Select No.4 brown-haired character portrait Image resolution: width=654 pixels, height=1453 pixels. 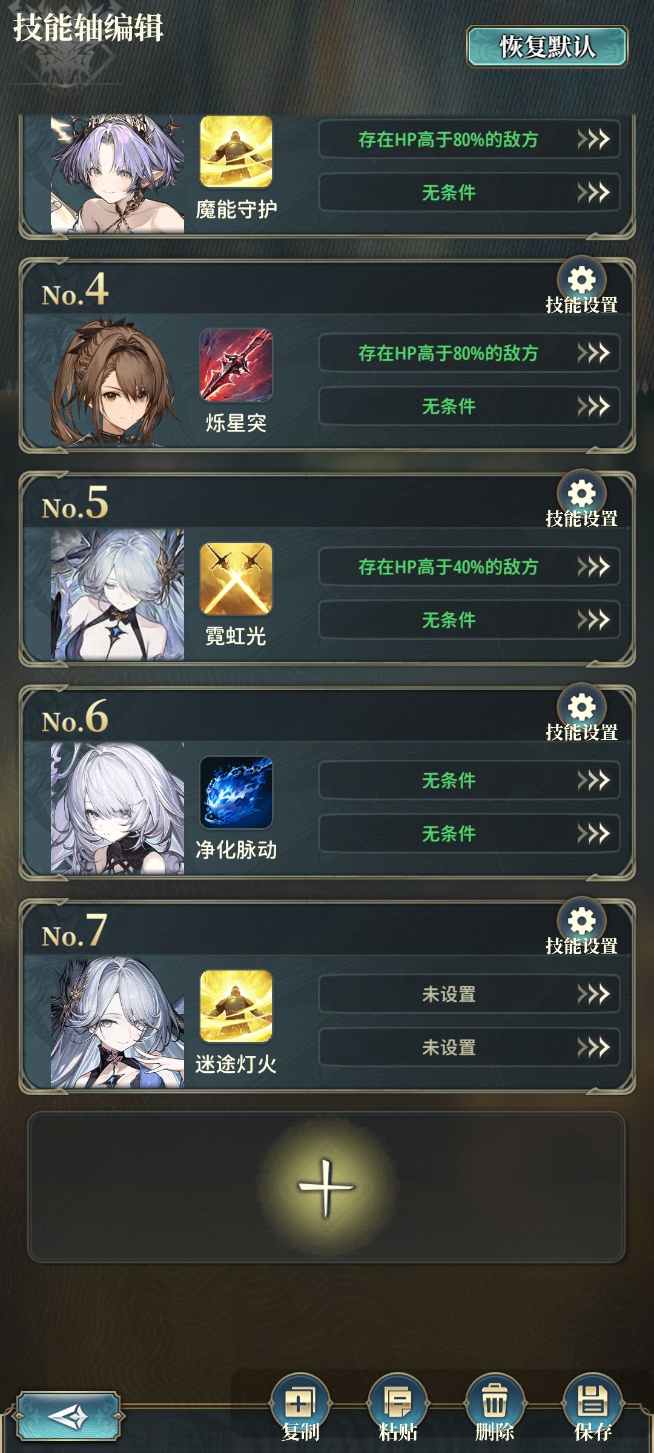(x=117, y=381)
